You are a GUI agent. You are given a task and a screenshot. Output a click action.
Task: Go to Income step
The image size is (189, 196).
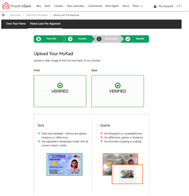click(x=79, y=39)
